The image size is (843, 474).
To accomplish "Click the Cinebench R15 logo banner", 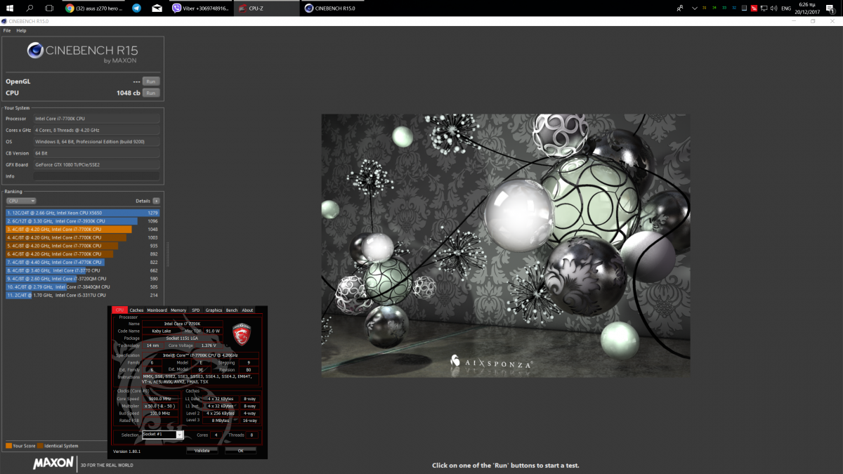I will pyautogui.click(x=83, y=53).
